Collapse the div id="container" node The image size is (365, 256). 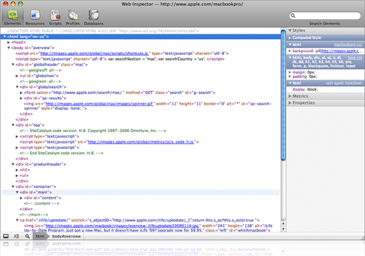tap(13, 186)
